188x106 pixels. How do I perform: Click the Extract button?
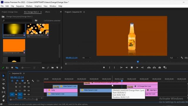pos(154,67)
